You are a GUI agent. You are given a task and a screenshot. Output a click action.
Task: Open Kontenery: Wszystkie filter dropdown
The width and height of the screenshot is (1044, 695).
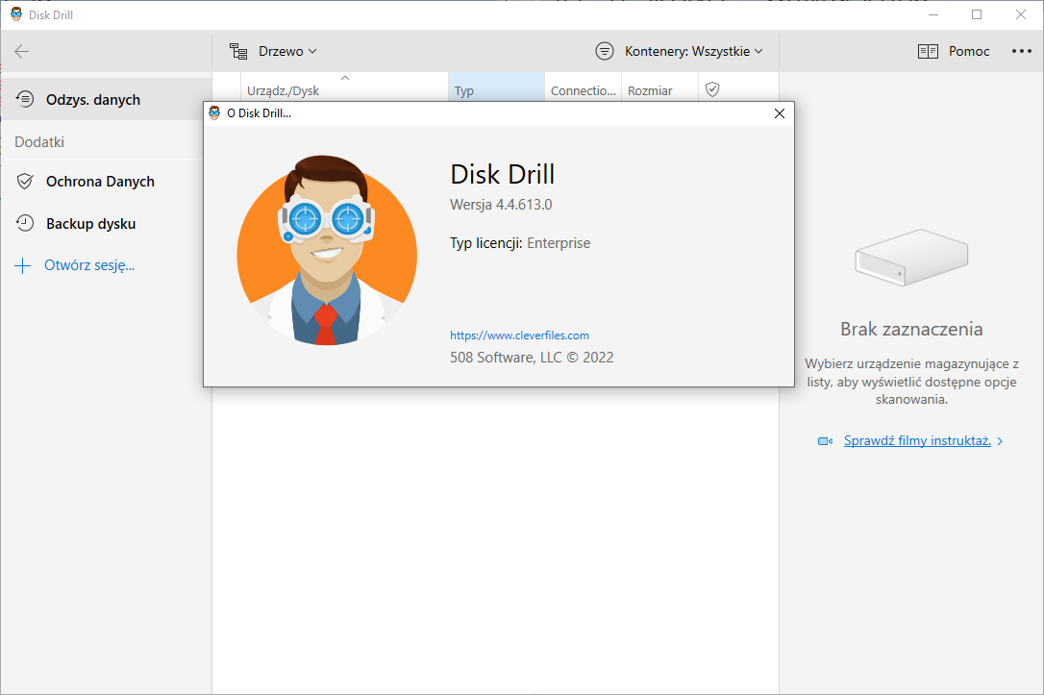coord(693,51)
